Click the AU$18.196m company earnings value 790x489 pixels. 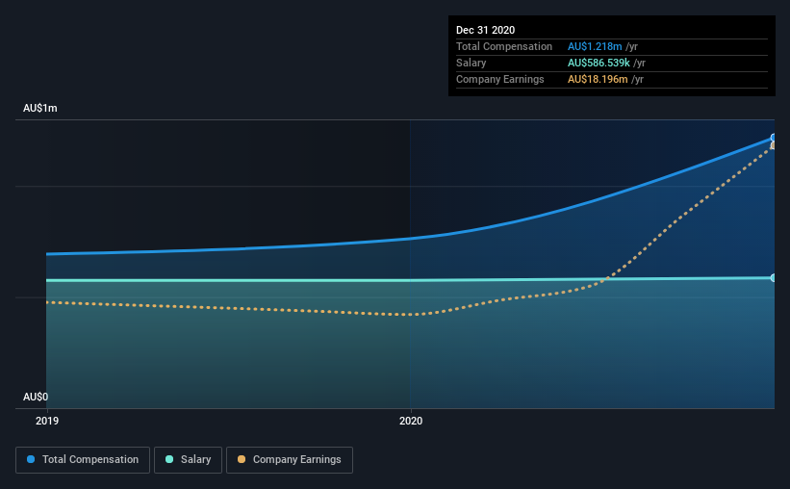tap(598, 79)
